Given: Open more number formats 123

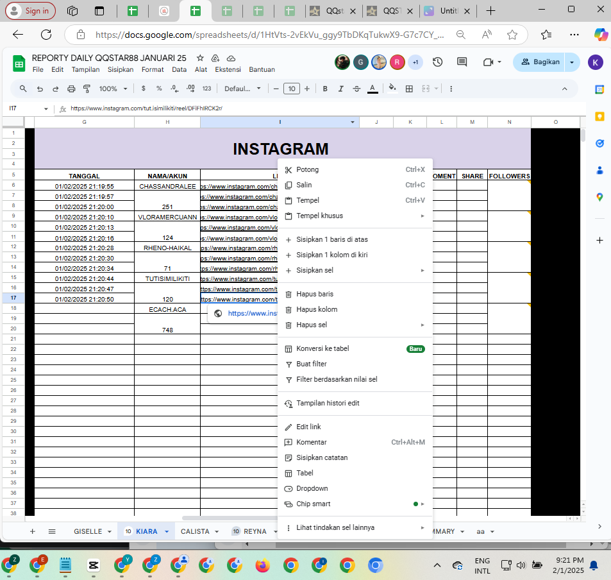Looking at the screenshot, I should point(206,89).
